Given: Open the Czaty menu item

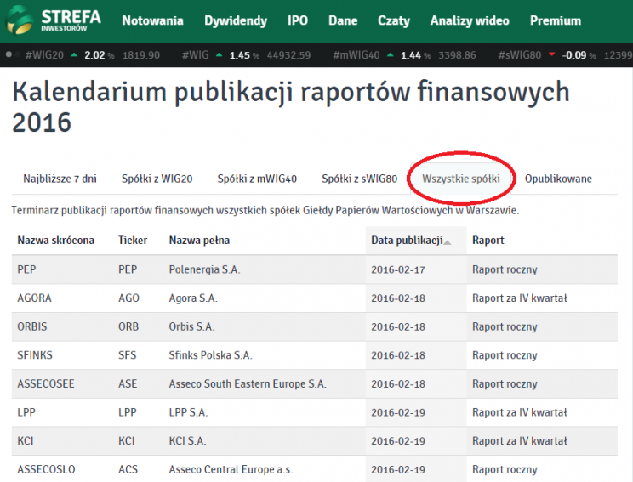Looking at the screenshot, I should (394, 20).
